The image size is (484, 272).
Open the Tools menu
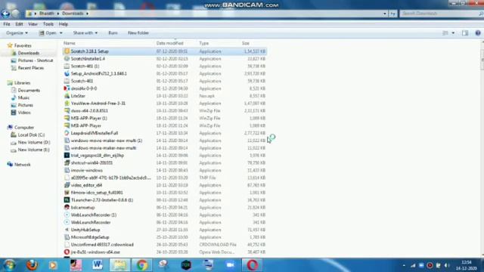click(48, 24)
